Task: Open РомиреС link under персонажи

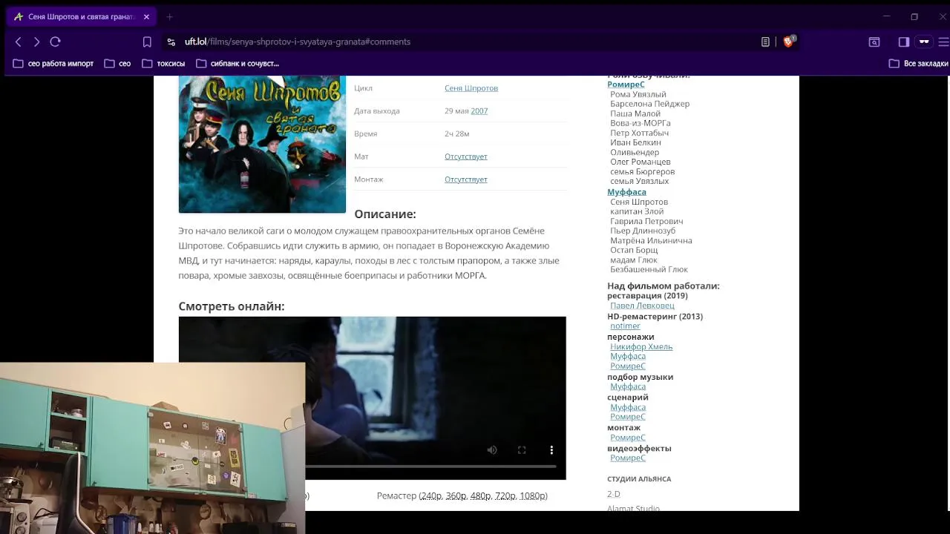Action: [628, 366]
